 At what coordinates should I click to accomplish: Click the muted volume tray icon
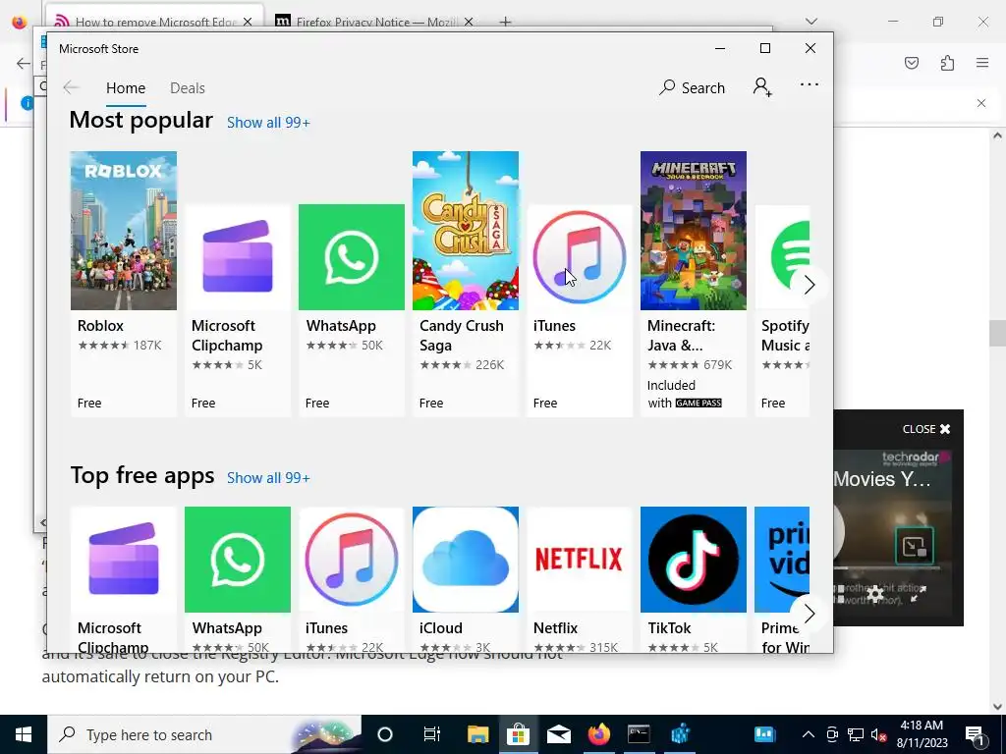pyautogui.click(x=879, y=734)
